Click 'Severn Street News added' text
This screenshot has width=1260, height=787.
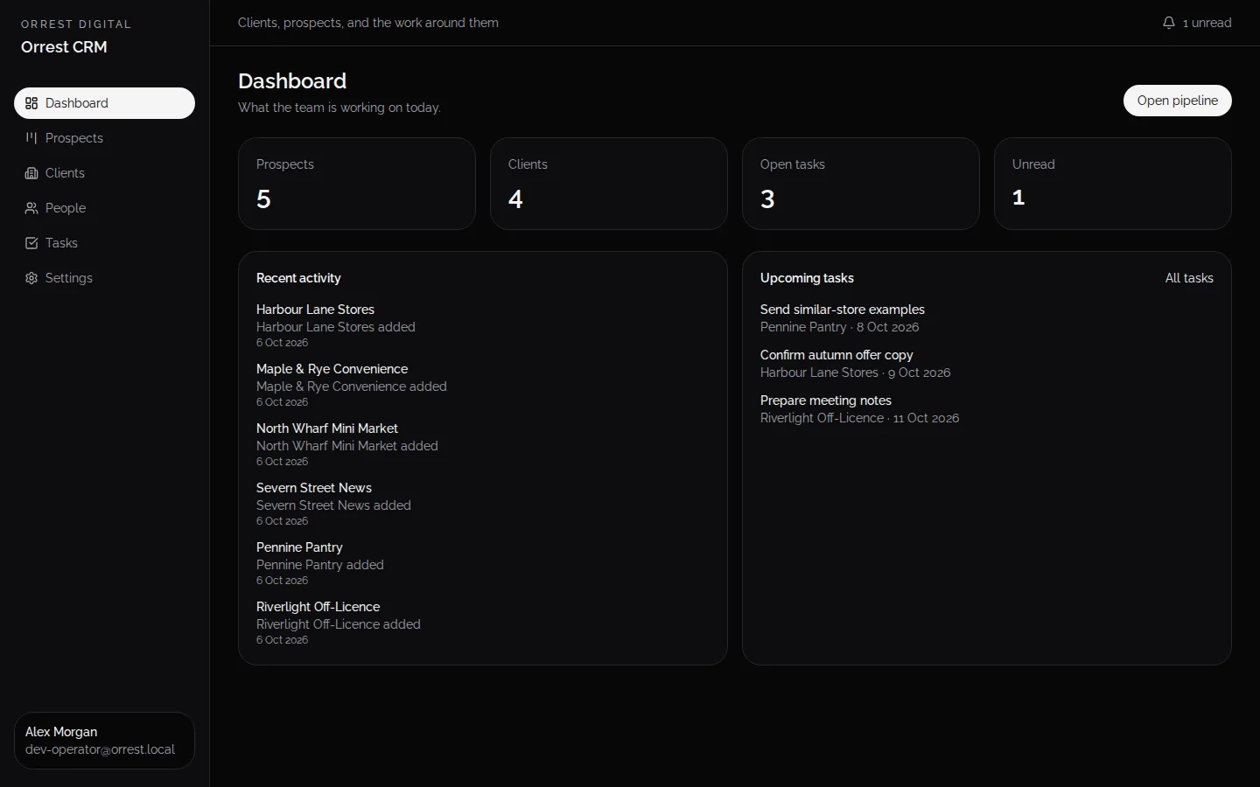pyautogui.click(x=333, y=505)
